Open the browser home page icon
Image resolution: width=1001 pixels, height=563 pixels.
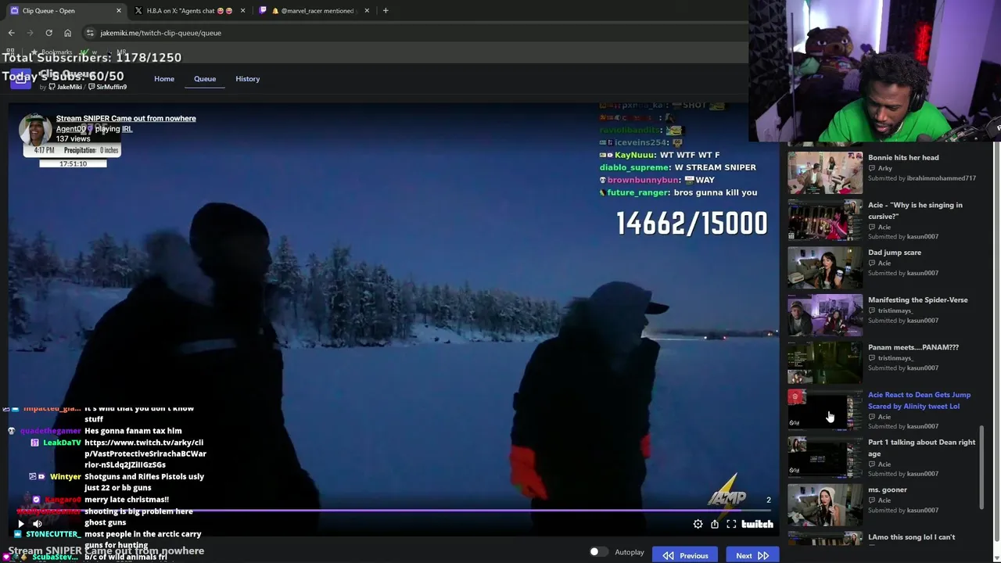click(67, 33)
